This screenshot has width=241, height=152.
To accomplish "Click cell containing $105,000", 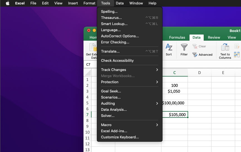I will [x=175, y=115].
